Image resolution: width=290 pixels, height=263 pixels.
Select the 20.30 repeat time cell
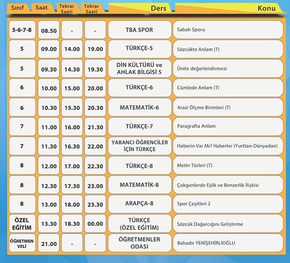(95, 107)
